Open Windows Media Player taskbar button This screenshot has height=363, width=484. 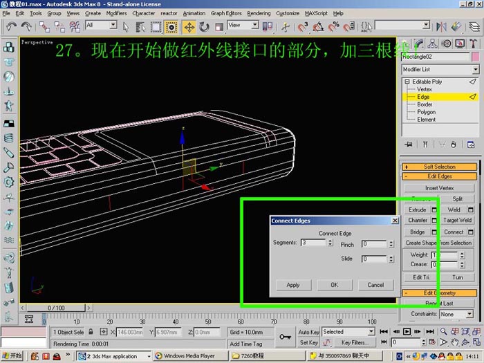(x=190, y=356)
